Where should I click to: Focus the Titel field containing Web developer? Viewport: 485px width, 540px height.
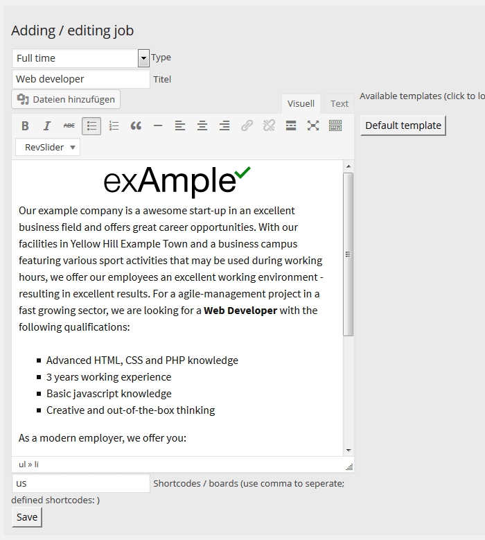pyautogui.click(x=81, y=79)
